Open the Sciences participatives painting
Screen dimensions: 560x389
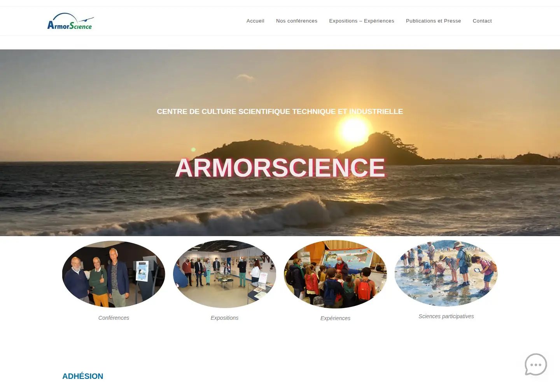coord(446,273)
